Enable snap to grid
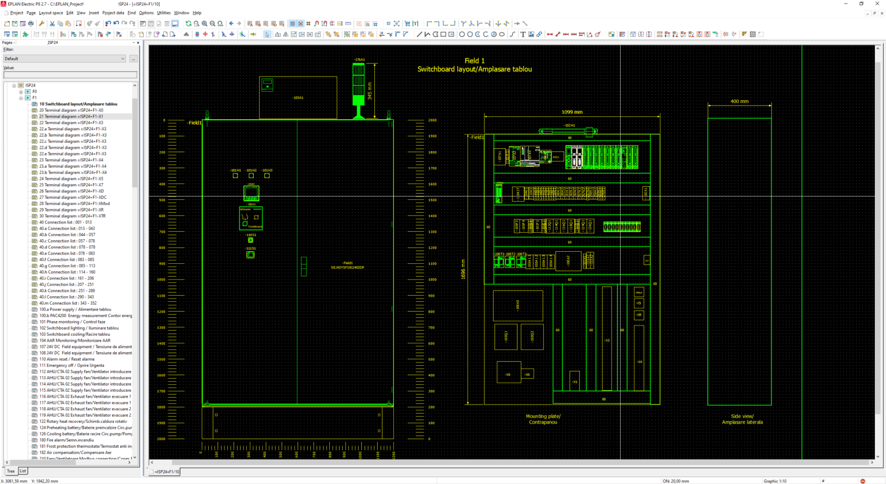 click(x=301, y=24)
